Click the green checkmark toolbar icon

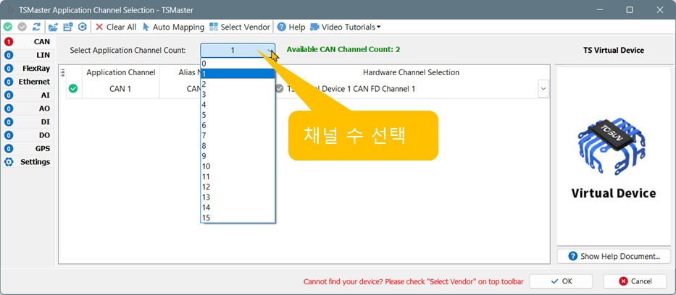[7, 27]
